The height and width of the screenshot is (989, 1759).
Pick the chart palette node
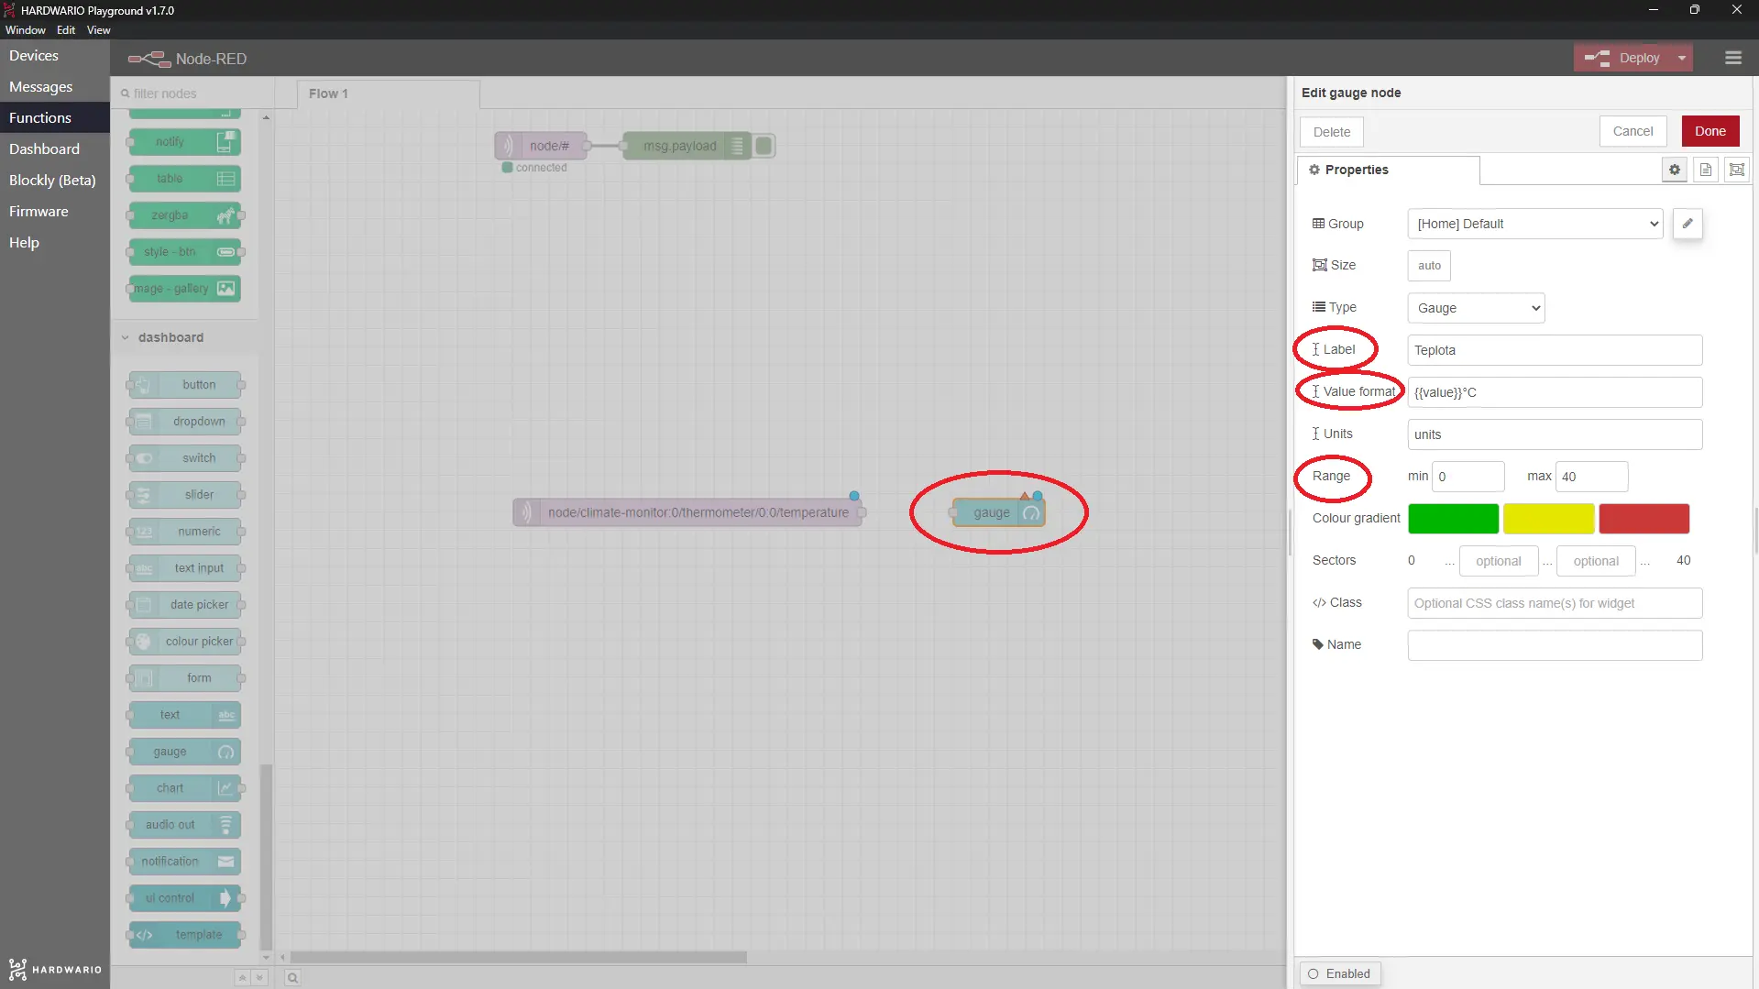click(186, 788)
